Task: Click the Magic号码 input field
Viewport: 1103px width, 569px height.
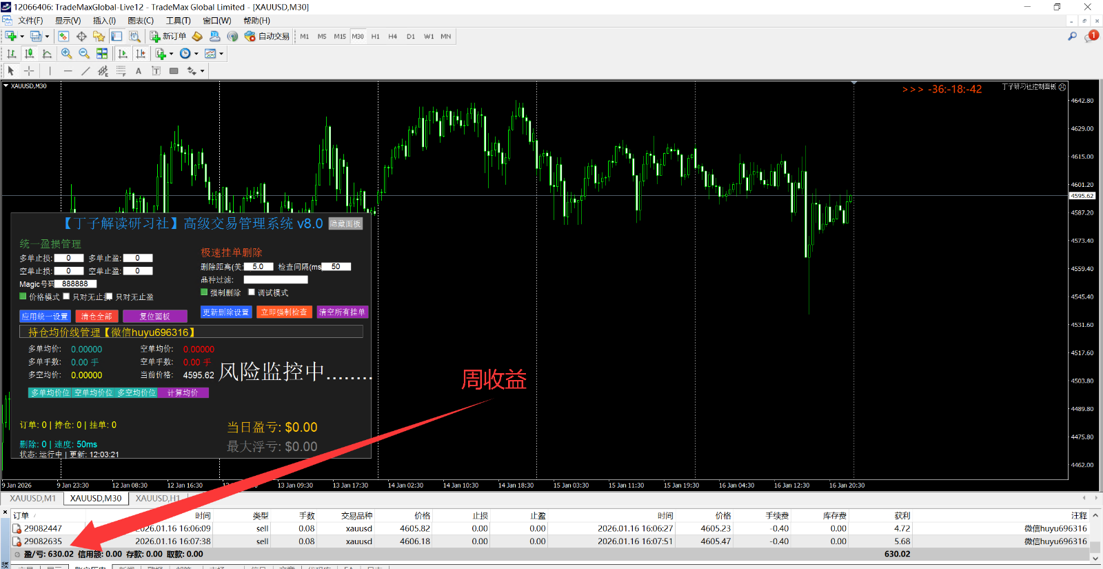Action: pyautogui.click(x=76, y=283)
